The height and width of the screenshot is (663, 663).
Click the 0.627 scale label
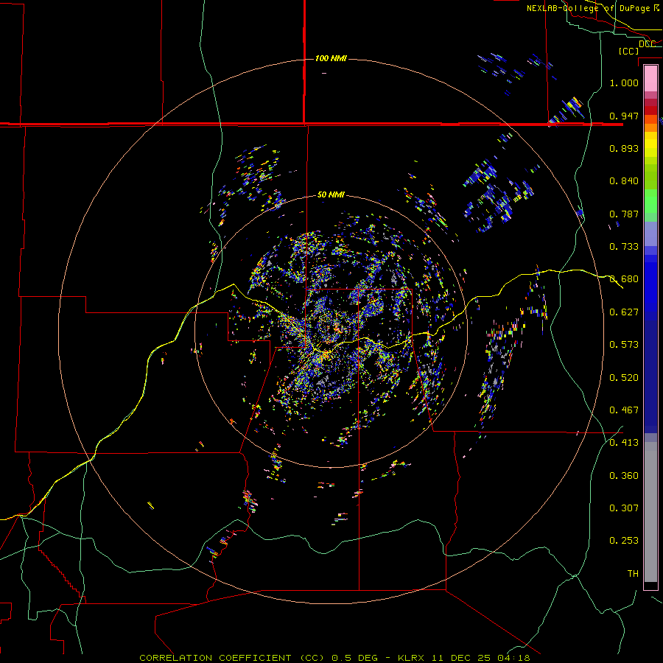pyautogui.click(x=624, y=312)
